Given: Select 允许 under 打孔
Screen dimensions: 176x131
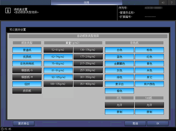Looking at the screenshot, I should [x=119, y=105].
